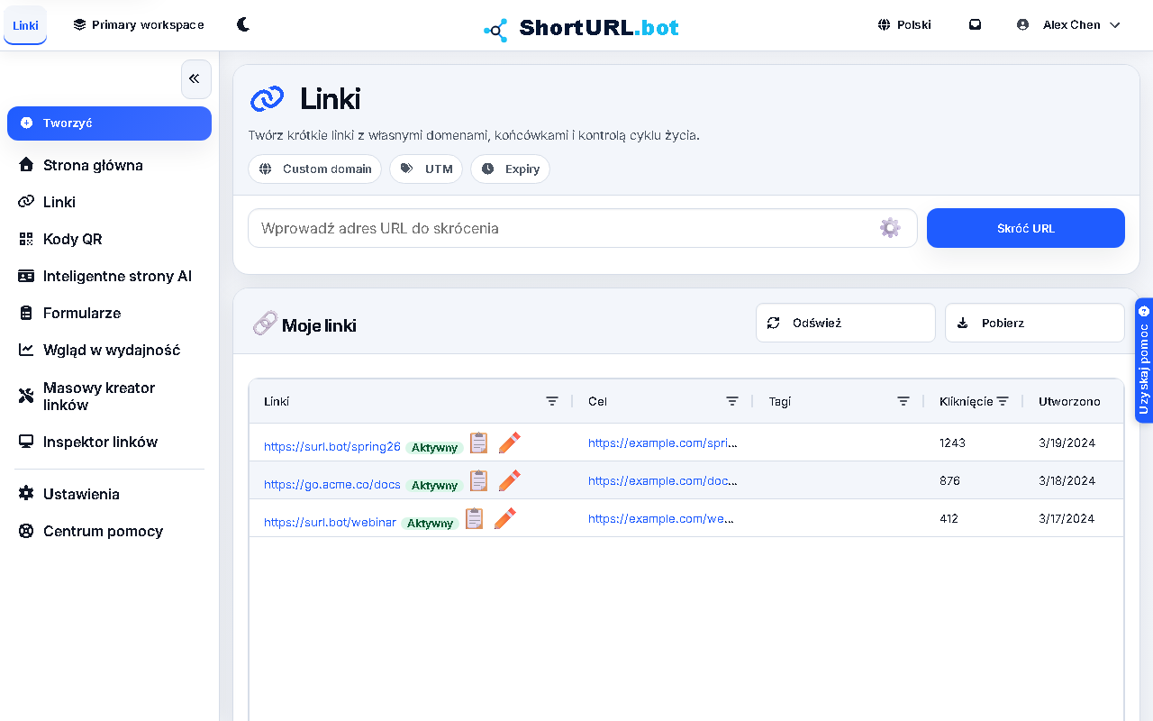
Task: Click the Odśwież refresh button
Action: [x=846, y=323]
